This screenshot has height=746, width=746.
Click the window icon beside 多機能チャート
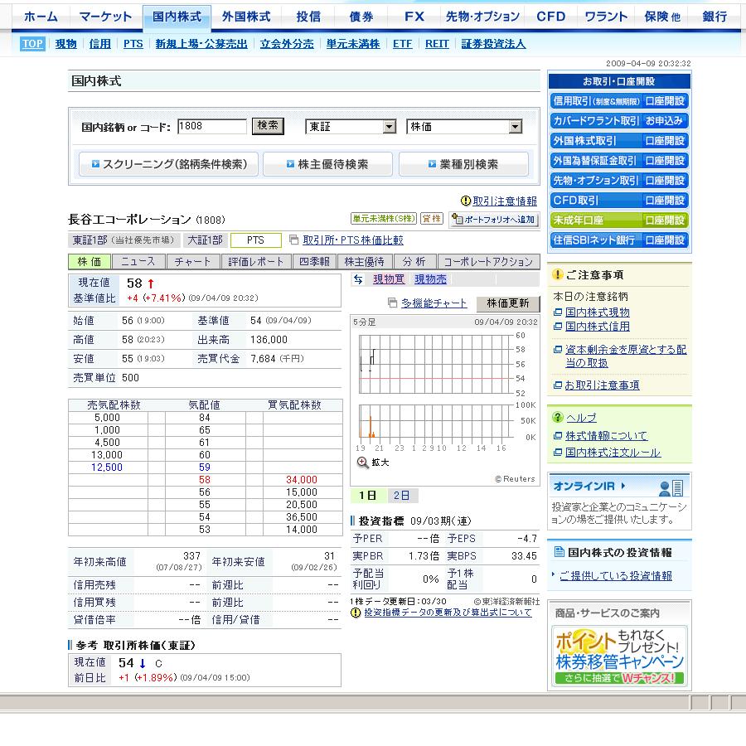tap(394, 303)
